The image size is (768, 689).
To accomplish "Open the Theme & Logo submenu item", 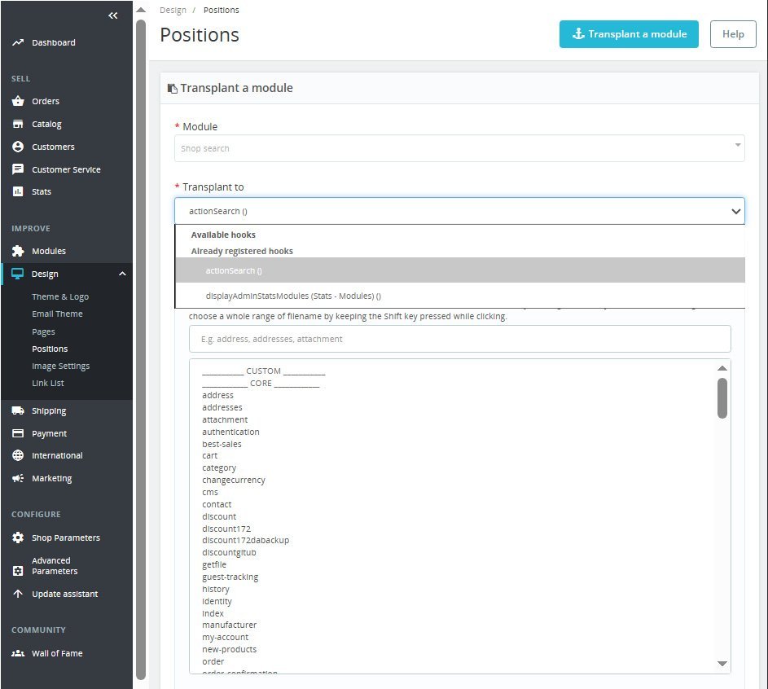I will click(x=60, y=296).
